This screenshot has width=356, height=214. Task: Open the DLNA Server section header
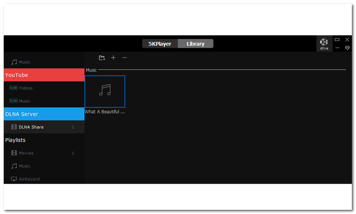tap(44, 114)
